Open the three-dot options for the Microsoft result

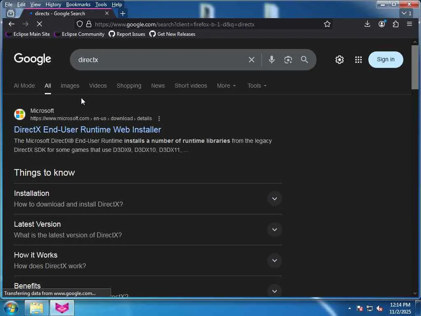coord(159,118)
